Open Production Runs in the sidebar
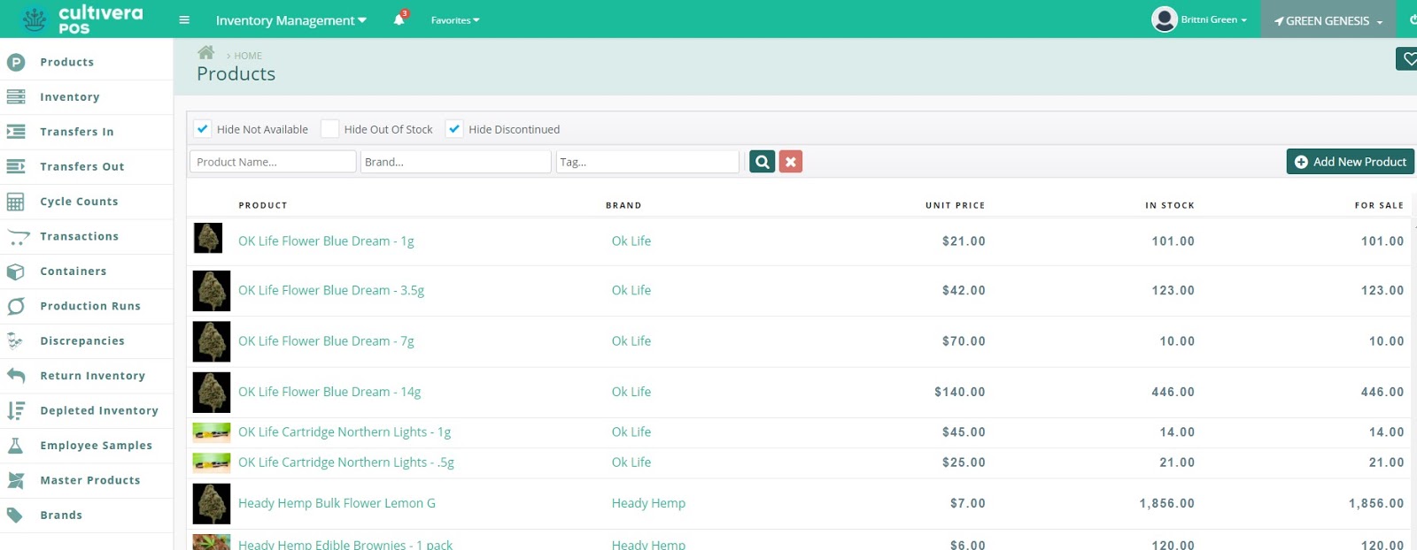Screen dimensions: 1417x550 (x=90, y=306)
